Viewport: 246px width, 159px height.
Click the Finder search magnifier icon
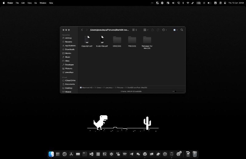pyautogui.click(x=182, y=30)
